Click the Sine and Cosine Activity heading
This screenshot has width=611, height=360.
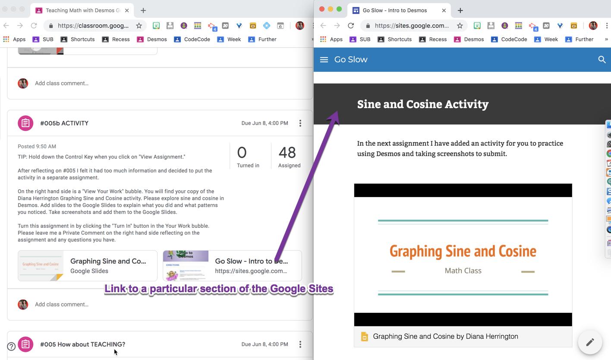423,104
